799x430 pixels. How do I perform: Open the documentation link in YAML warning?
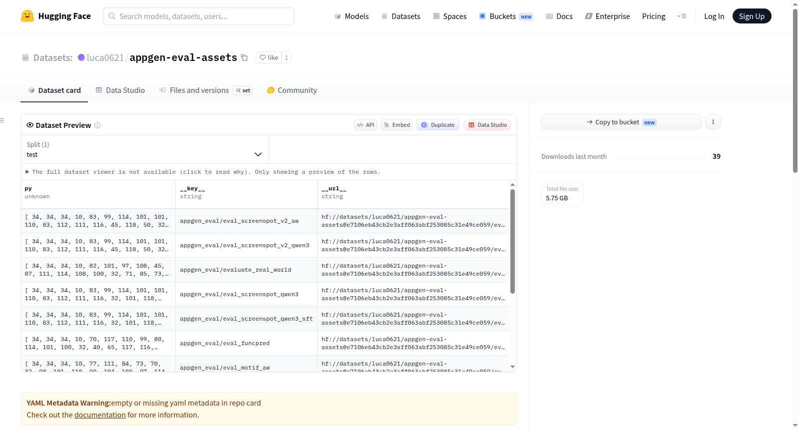[100, 415]
